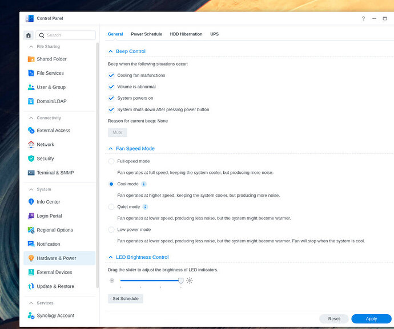Click the dim brightness sun icon
Screen dimensions: 394x329
coord(112,281)
